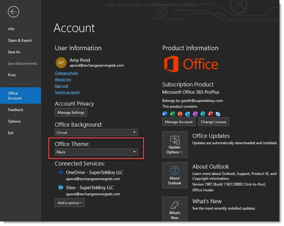Viewport: 284px width, 226px height.
Task: Open Update Options menu
Action: pyautogui.click(x=175, y=144)
